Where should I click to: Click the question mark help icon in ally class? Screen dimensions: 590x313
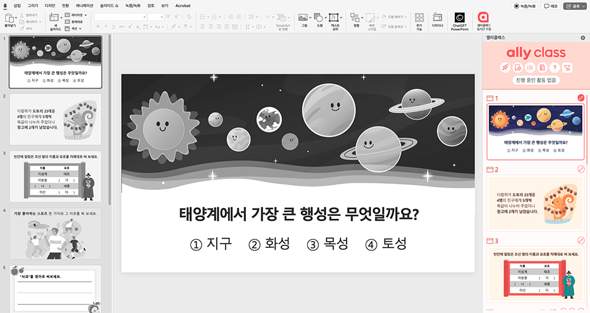click(554, 68)
